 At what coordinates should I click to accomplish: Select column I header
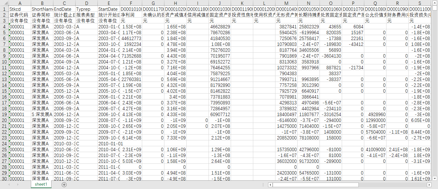coord(197,3)
